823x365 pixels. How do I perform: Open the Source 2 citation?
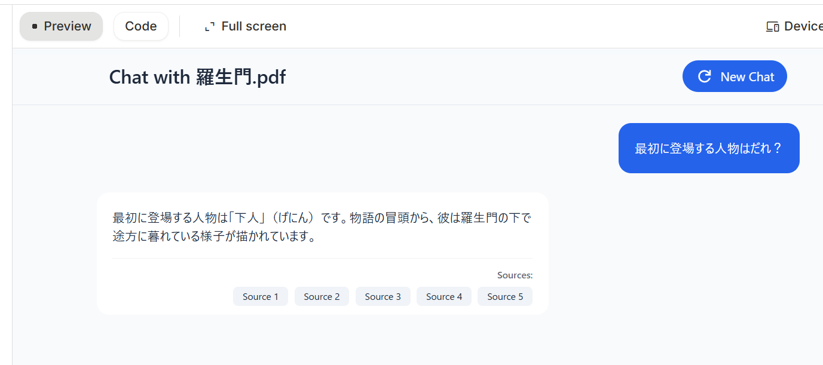322,296
